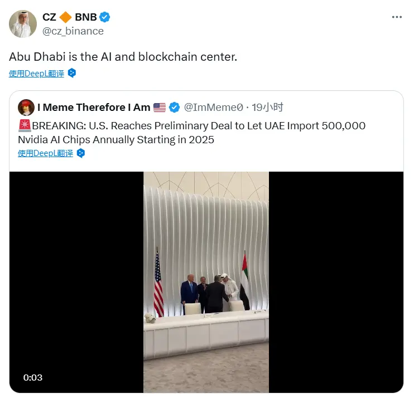Image resolution: width=414 pixels, height=404 pixels.
Task: Click the US flag emoji in quoted name
Action: [x=160, y=108]
